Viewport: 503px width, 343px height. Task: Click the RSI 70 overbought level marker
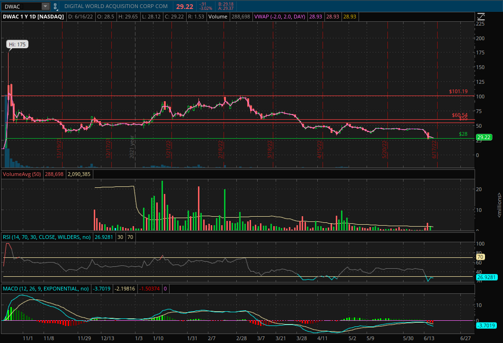pyautogui.click(x=480, y=257)
